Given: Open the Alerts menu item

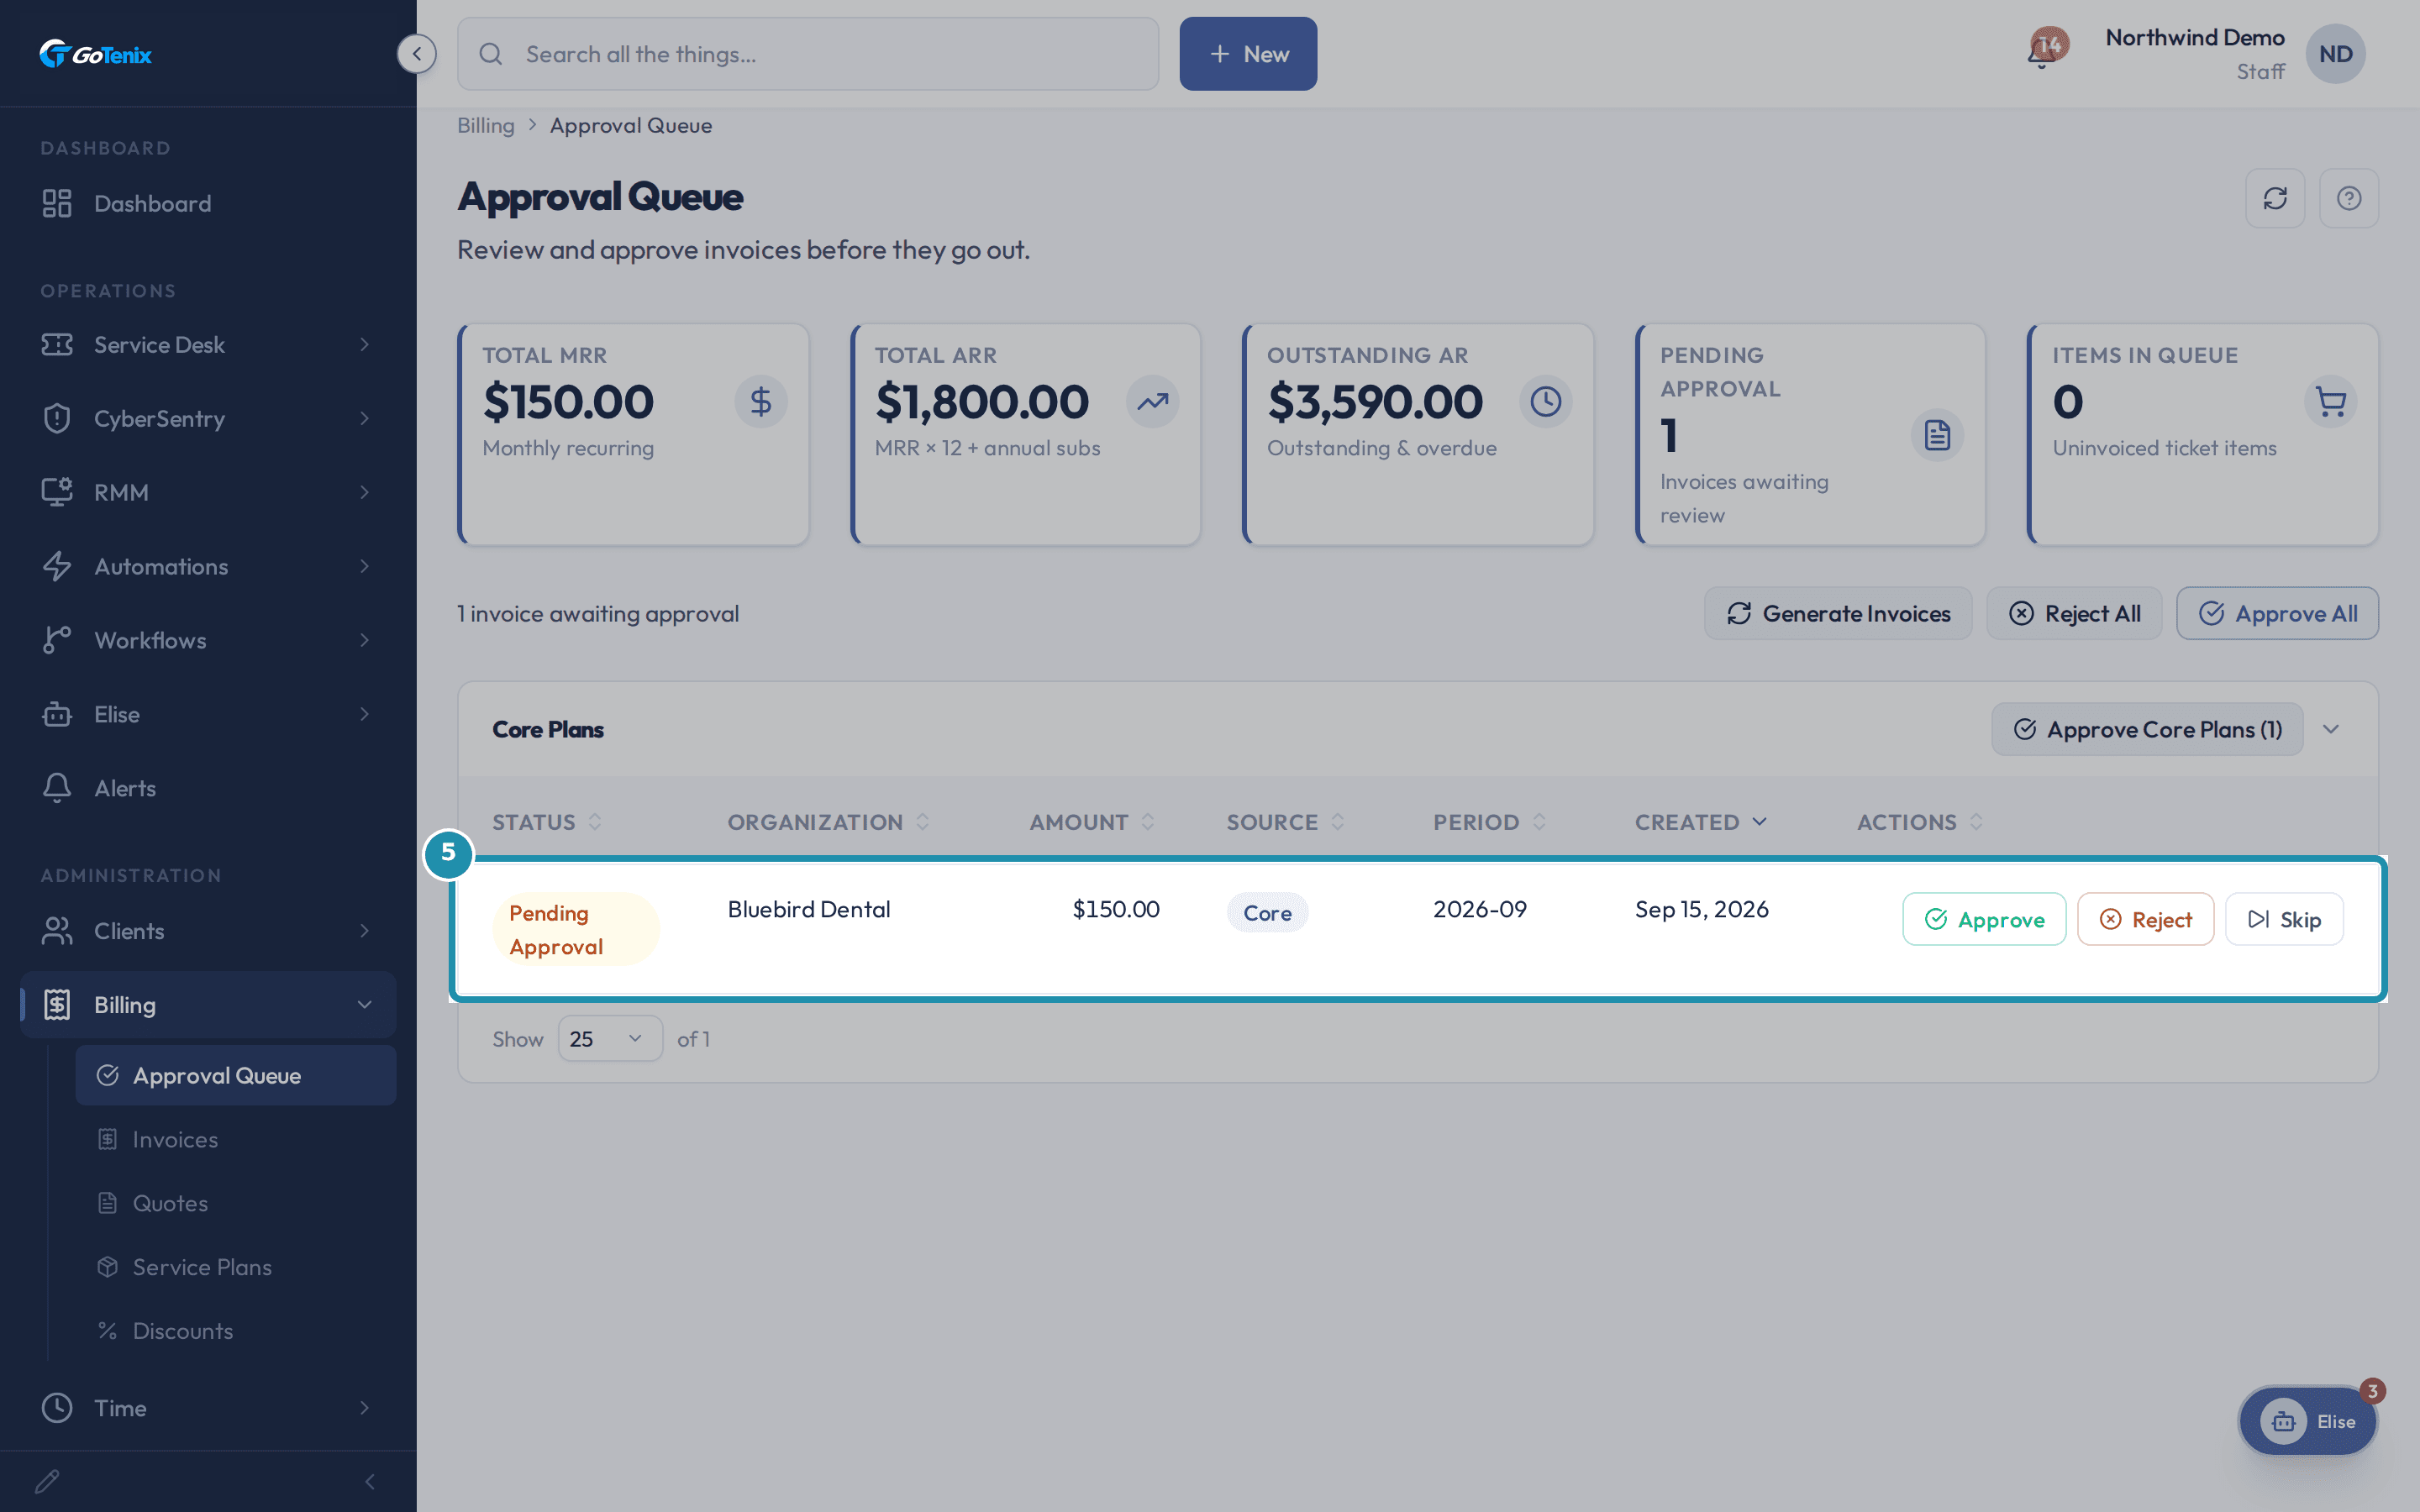Looking at the screenshot, I should pyautogui.click(x=207, y=789).
